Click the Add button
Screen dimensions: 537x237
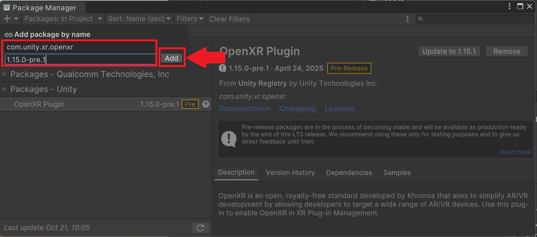coord(172,58)
